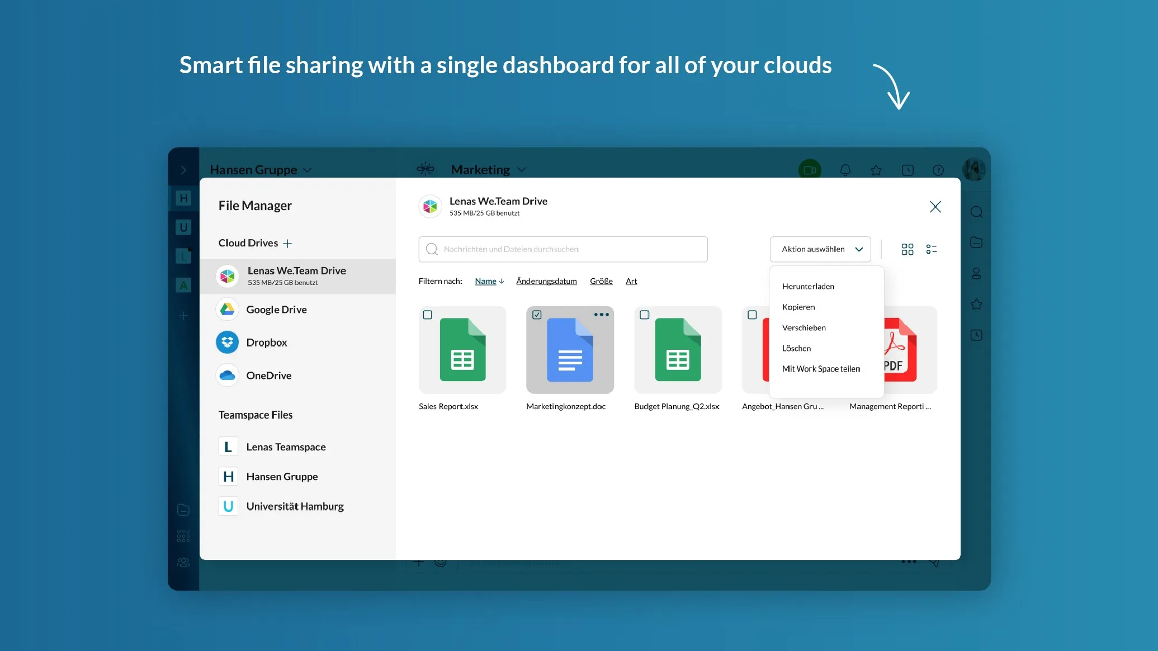Open the notifications bell
Screen dimensions: 1158x651
click(x=845, y=170)
